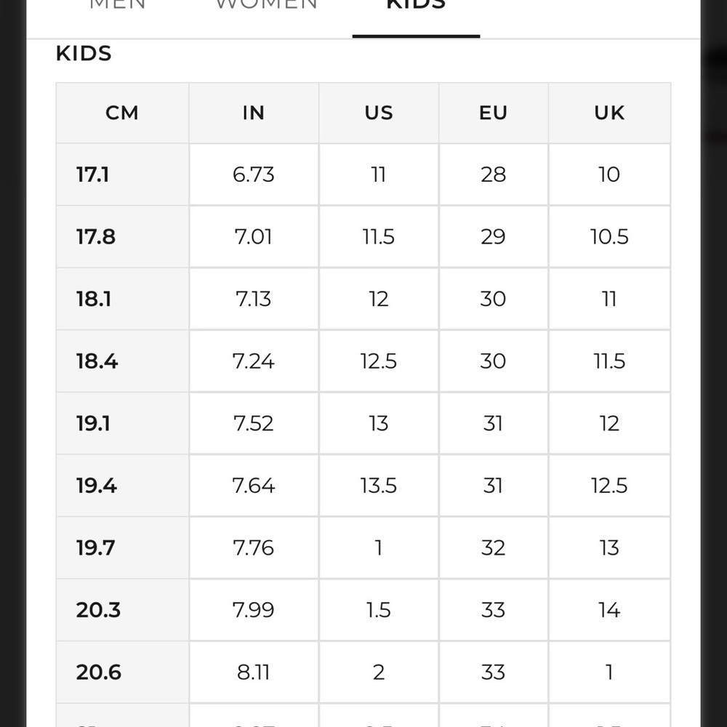This screenshot has width=727, height=727.
Task: Select UK size 12 cell
Action: [x=609, y=423]
